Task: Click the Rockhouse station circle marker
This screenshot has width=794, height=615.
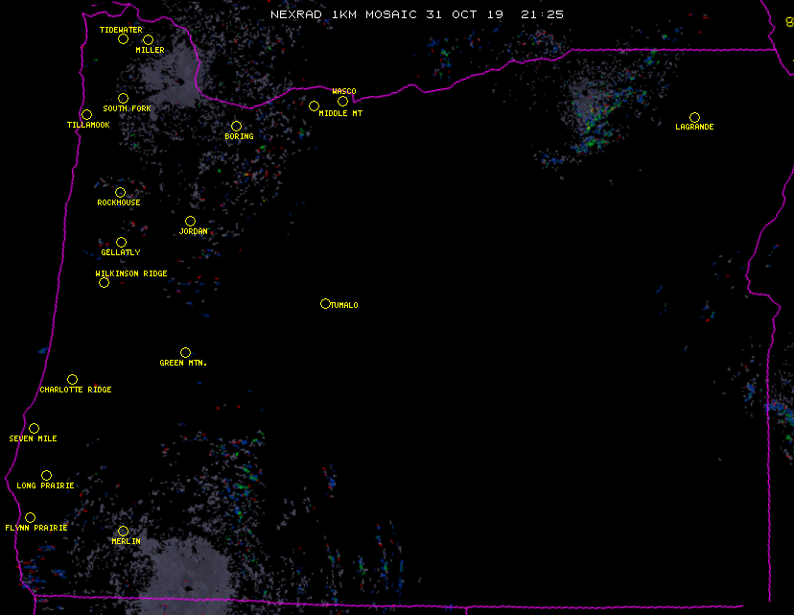Action: click(x=120, y=193)
